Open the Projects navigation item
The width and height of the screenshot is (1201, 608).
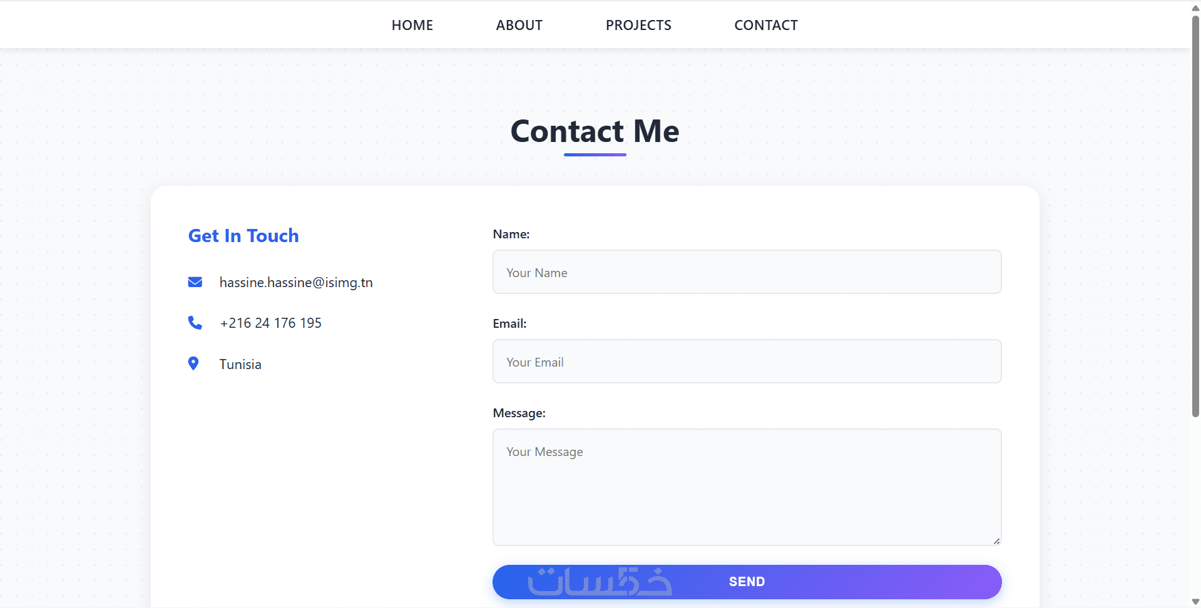click(x=638, y=25)
